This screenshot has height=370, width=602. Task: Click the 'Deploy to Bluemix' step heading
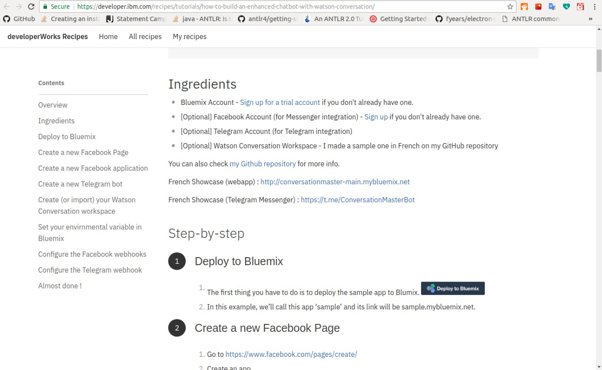(239, 261)
